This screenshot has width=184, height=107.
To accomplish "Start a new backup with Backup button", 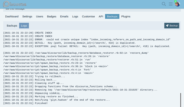I will pos(172,25).
